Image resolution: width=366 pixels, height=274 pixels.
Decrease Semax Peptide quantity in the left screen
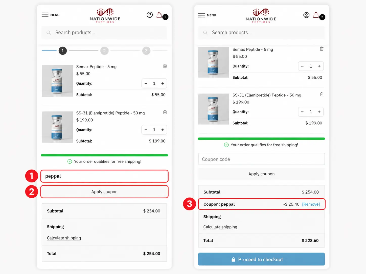[146, 84]
